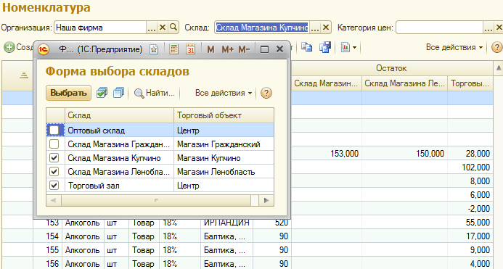Click the dialog's horizontal scrollbar right arrow

pyautogui.click(x=266, y=200)
